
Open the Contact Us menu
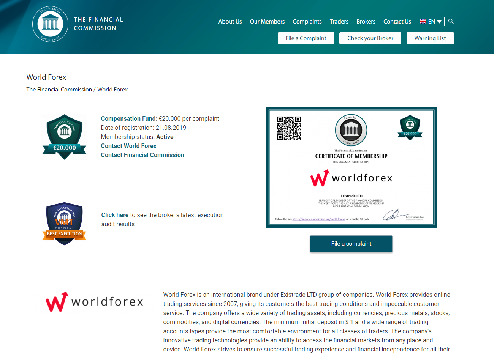click(x=397, y=22)
